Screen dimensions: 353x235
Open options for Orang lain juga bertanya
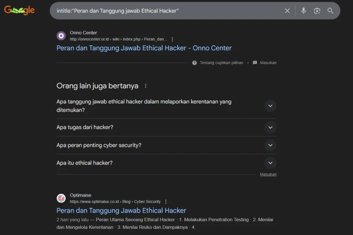click(145, 85)
